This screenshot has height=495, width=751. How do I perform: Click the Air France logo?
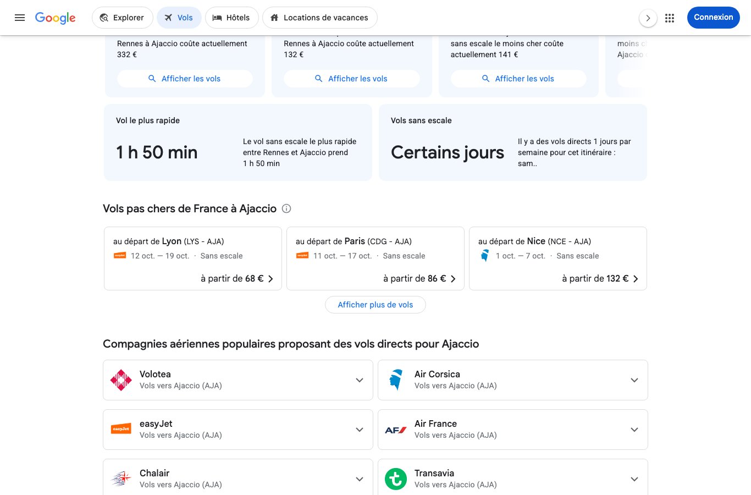click(396, 430)
